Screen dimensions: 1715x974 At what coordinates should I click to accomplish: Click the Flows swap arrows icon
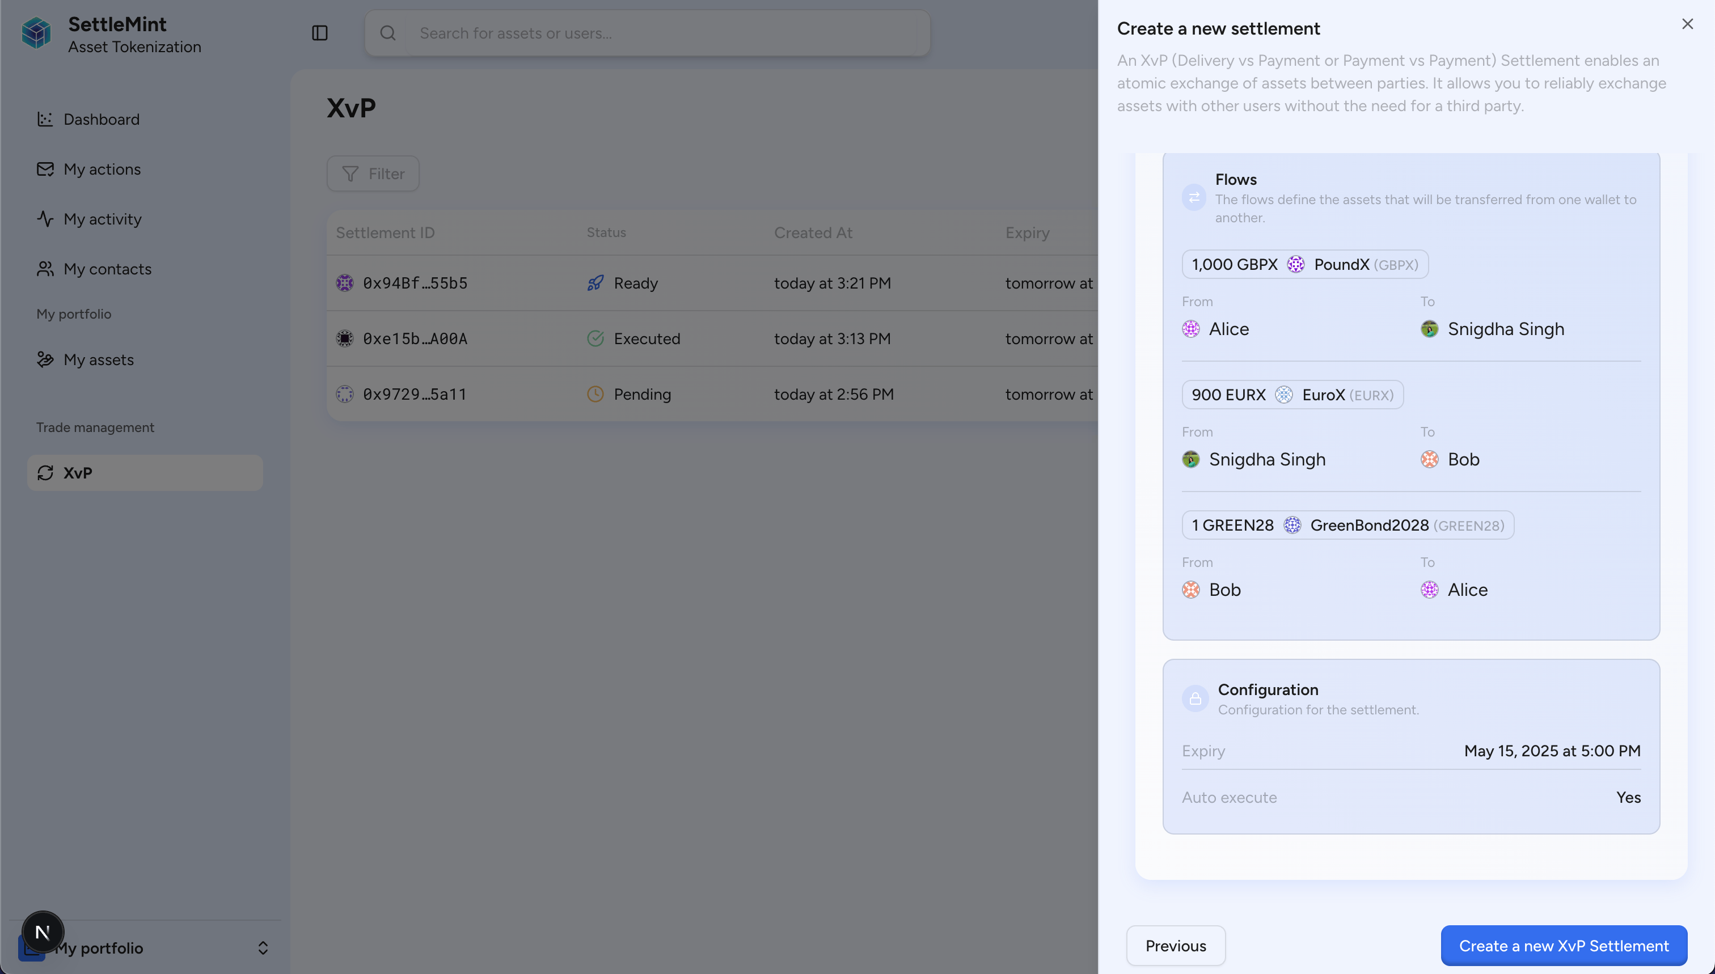pos(1194,197)
